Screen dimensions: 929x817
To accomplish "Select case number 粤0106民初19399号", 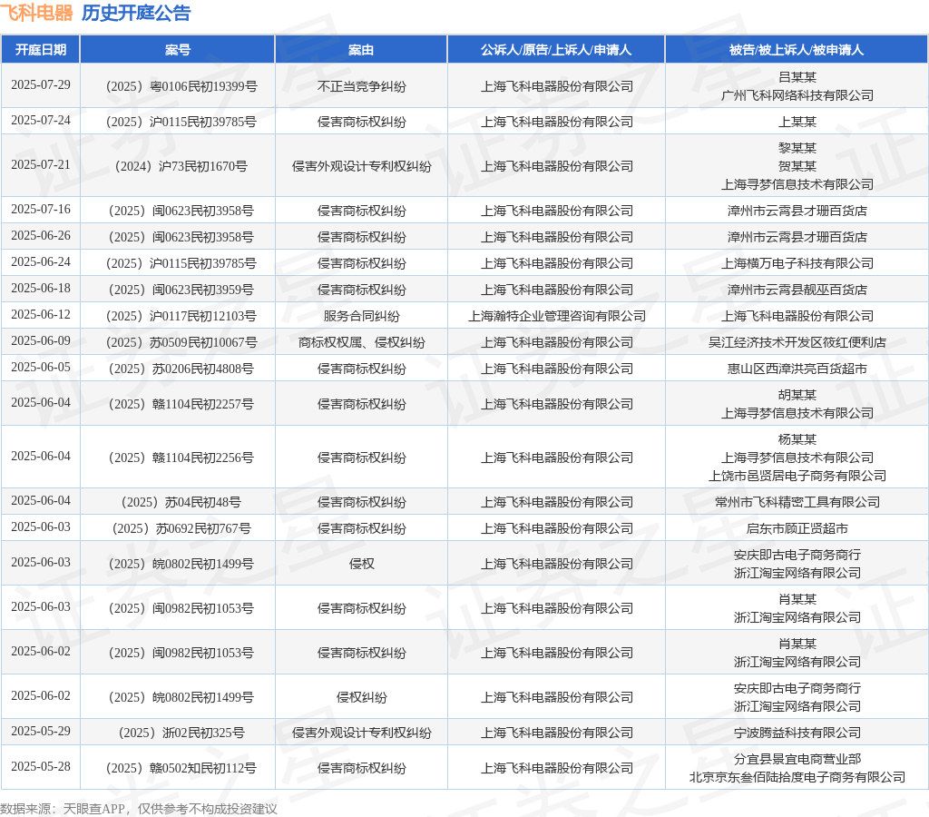I will click(x=181, y=86).
